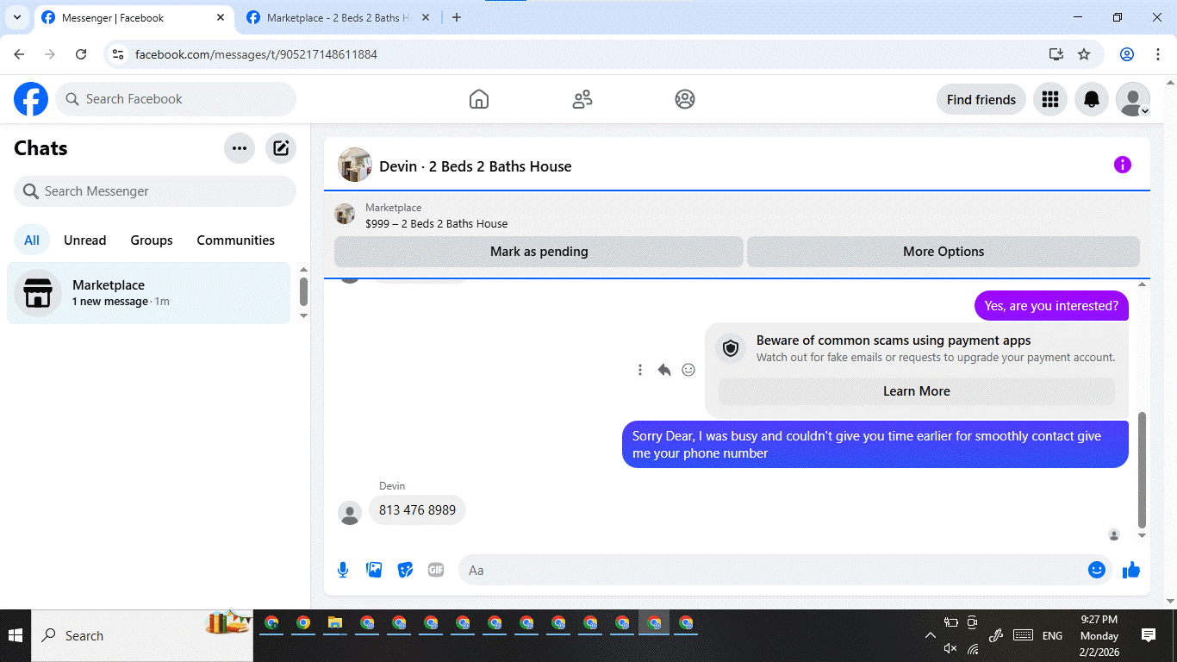1177x662 pixels.
Task: Click the listing thumbnail in conversation header
Action: click(x=355, y=165)
